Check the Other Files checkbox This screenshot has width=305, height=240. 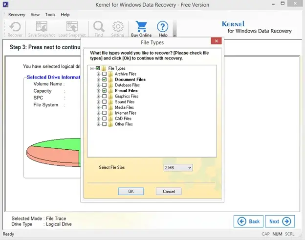point(105,124)
